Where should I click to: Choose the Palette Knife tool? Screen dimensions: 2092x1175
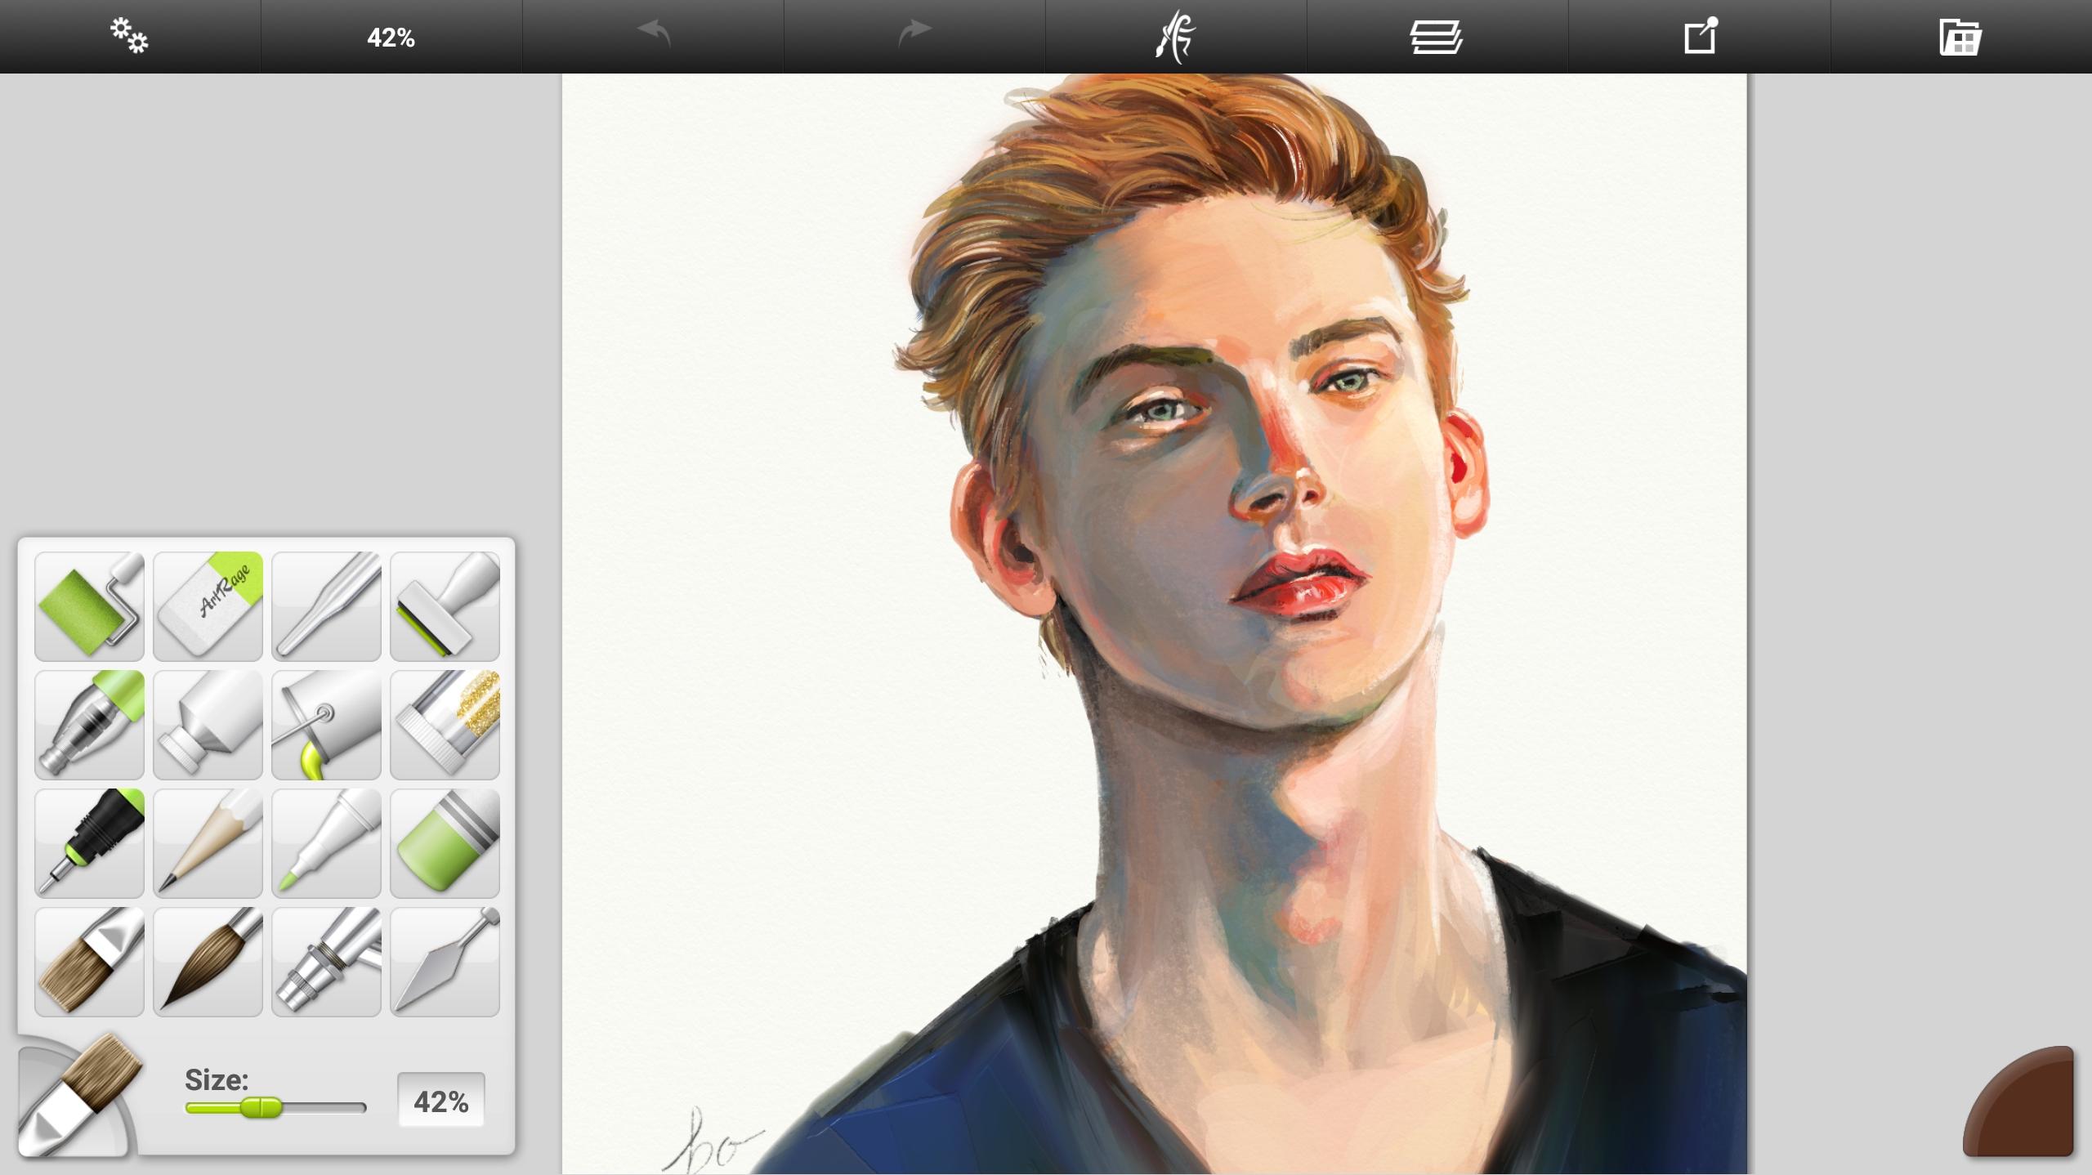point(445,962)
